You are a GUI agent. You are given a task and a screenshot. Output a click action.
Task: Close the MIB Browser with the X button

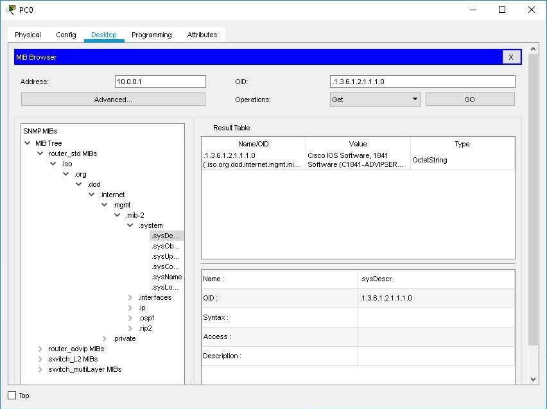coord(512,57)
